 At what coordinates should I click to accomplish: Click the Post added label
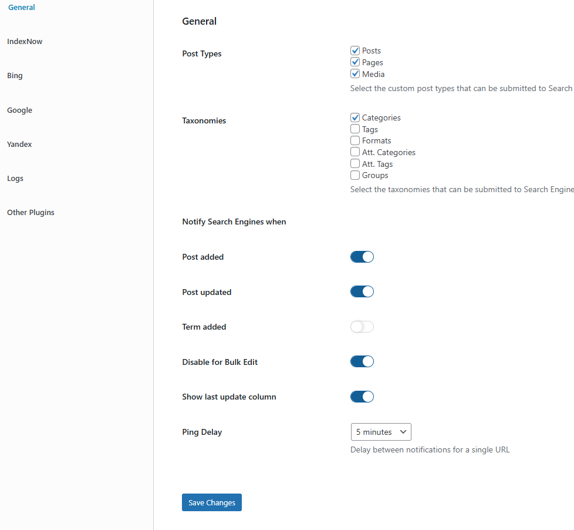tap(203, 257)
